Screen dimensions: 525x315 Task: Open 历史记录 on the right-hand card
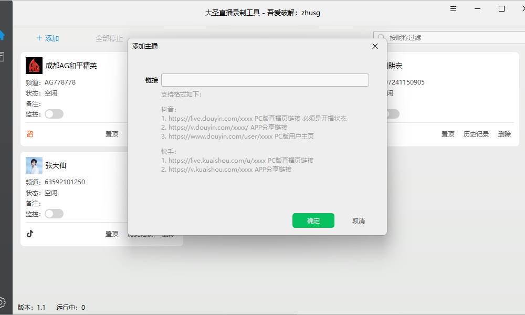476,134
